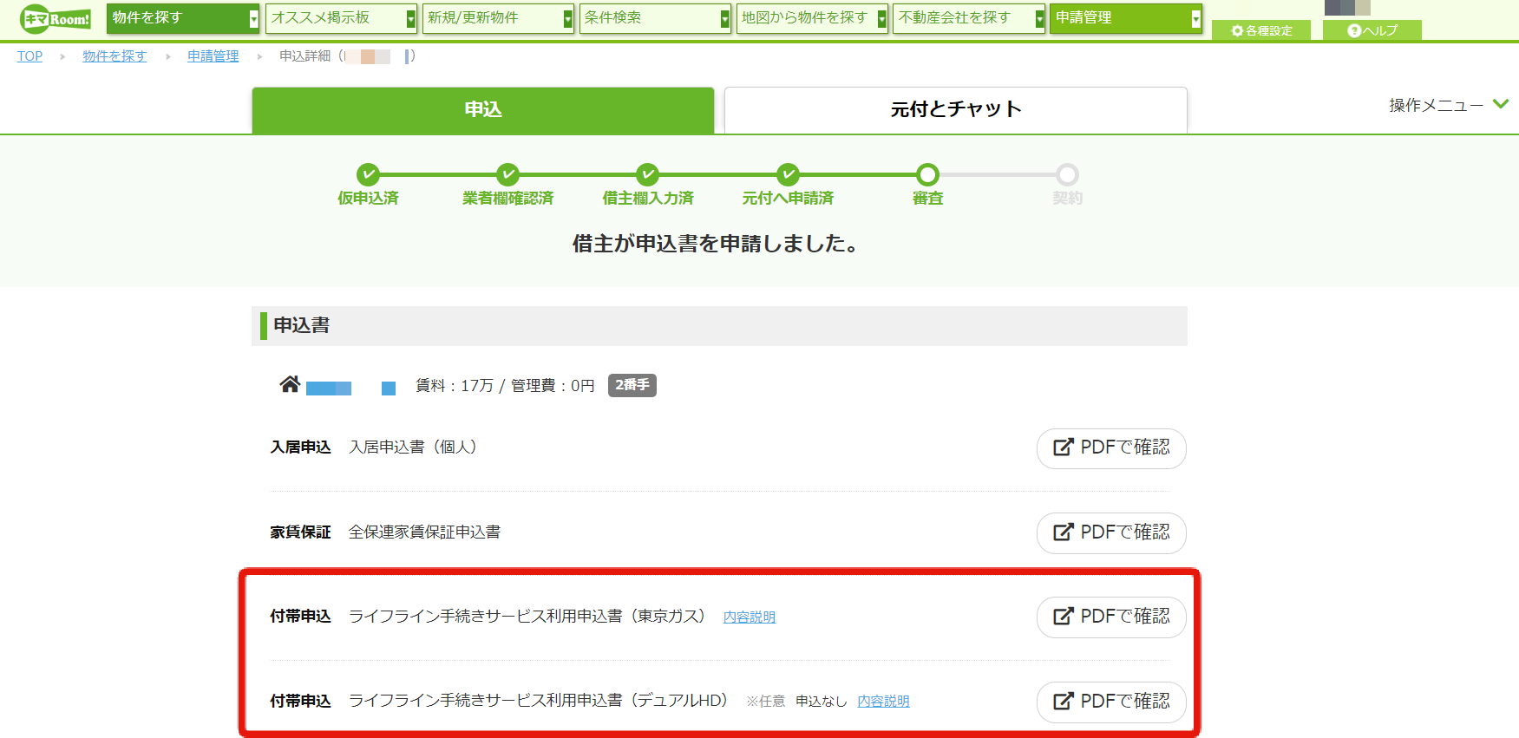Click the 家賃保証 row label
Screen dimensions: 1519x738
click(x=300, y=532)
